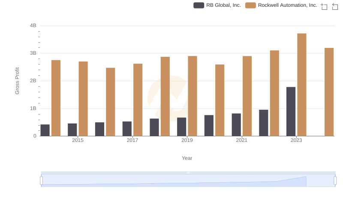Select left handle of the zoom slider
This screenshot has height=197, width=343.
coord(41,181)
